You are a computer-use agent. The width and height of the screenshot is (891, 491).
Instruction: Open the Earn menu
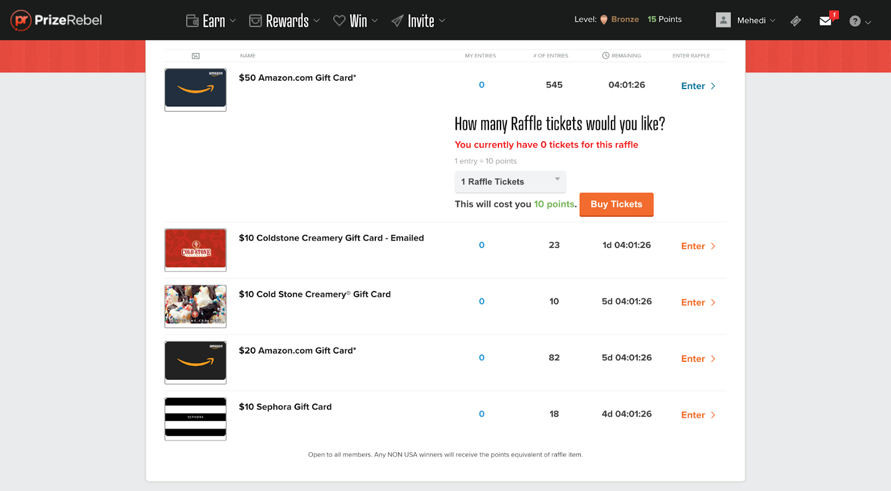pos(211,21)
